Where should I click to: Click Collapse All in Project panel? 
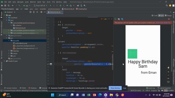pyautogui.click(x=37, y=12)
